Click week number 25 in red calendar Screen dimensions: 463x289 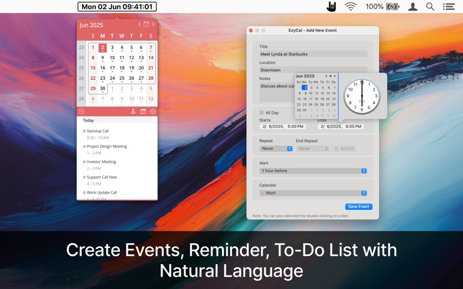coord(82,68)
